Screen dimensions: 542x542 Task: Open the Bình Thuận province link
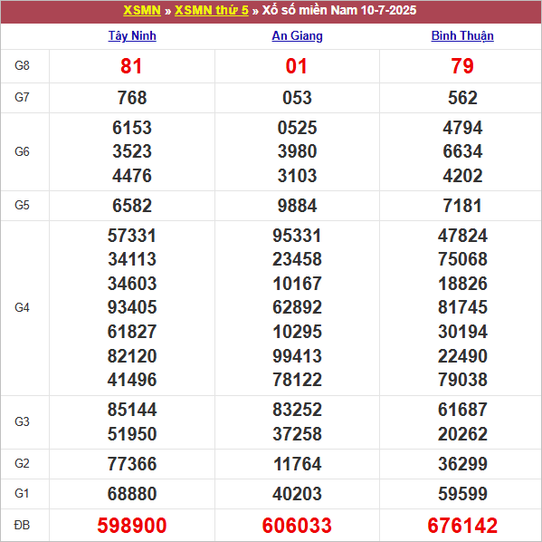point(462,36)
